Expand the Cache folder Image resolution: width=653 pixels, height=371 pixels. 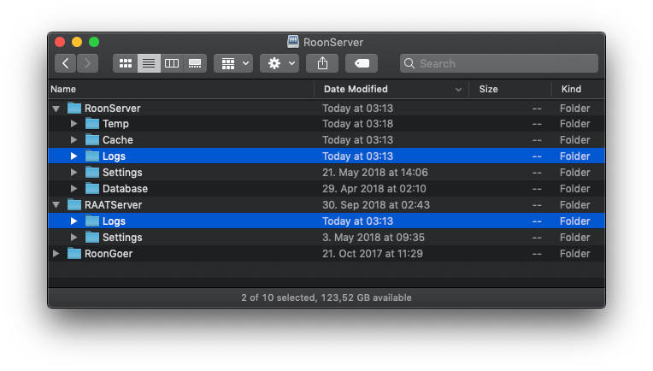pyautogui.click(x=74, y=140)
